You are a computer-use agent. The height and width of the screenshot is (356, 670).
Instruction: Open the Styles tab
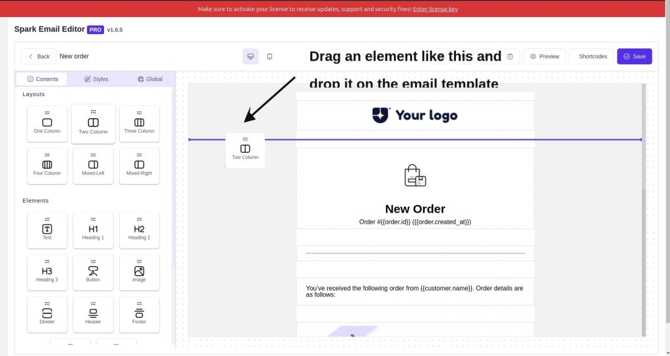(96, 79)
